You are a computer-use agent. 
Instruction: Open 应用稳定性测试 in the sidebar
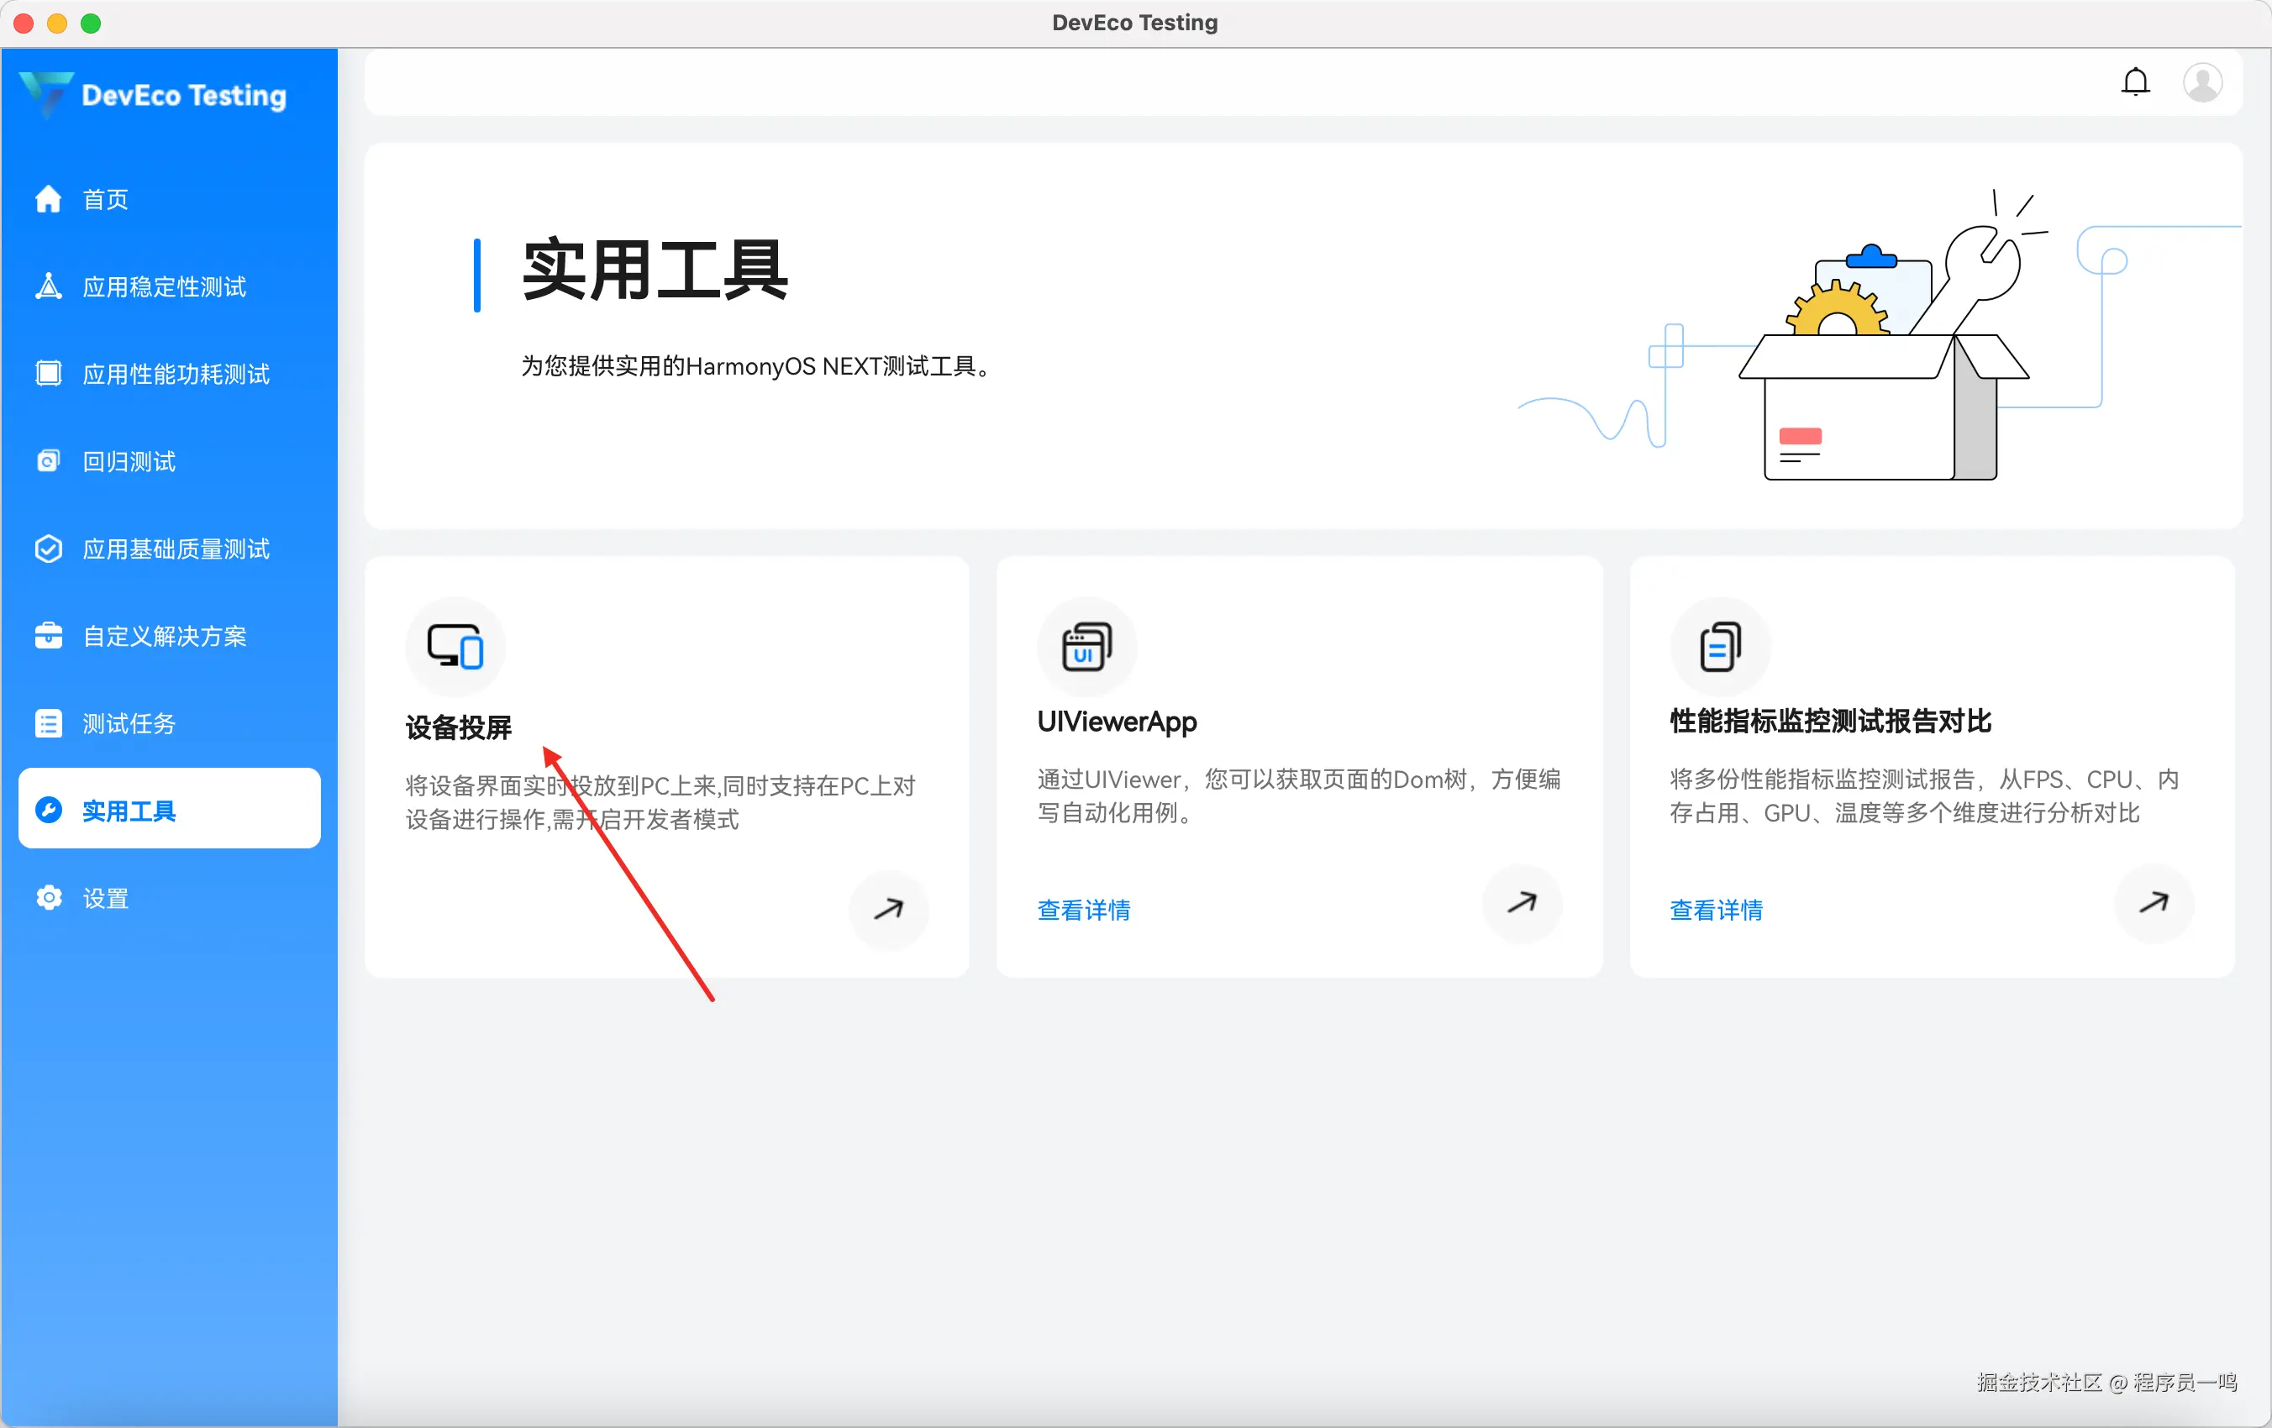[x=163, y=286]
